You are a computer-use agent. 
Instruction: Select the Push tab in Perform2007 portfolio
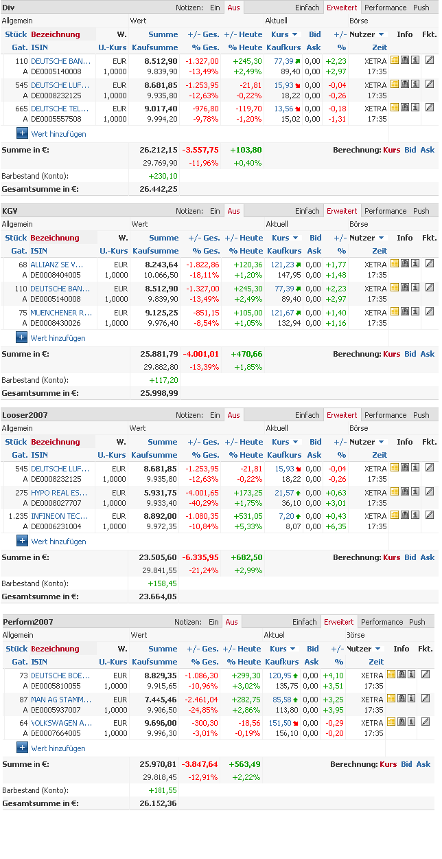pyautogui.click(x=417, y=622)
